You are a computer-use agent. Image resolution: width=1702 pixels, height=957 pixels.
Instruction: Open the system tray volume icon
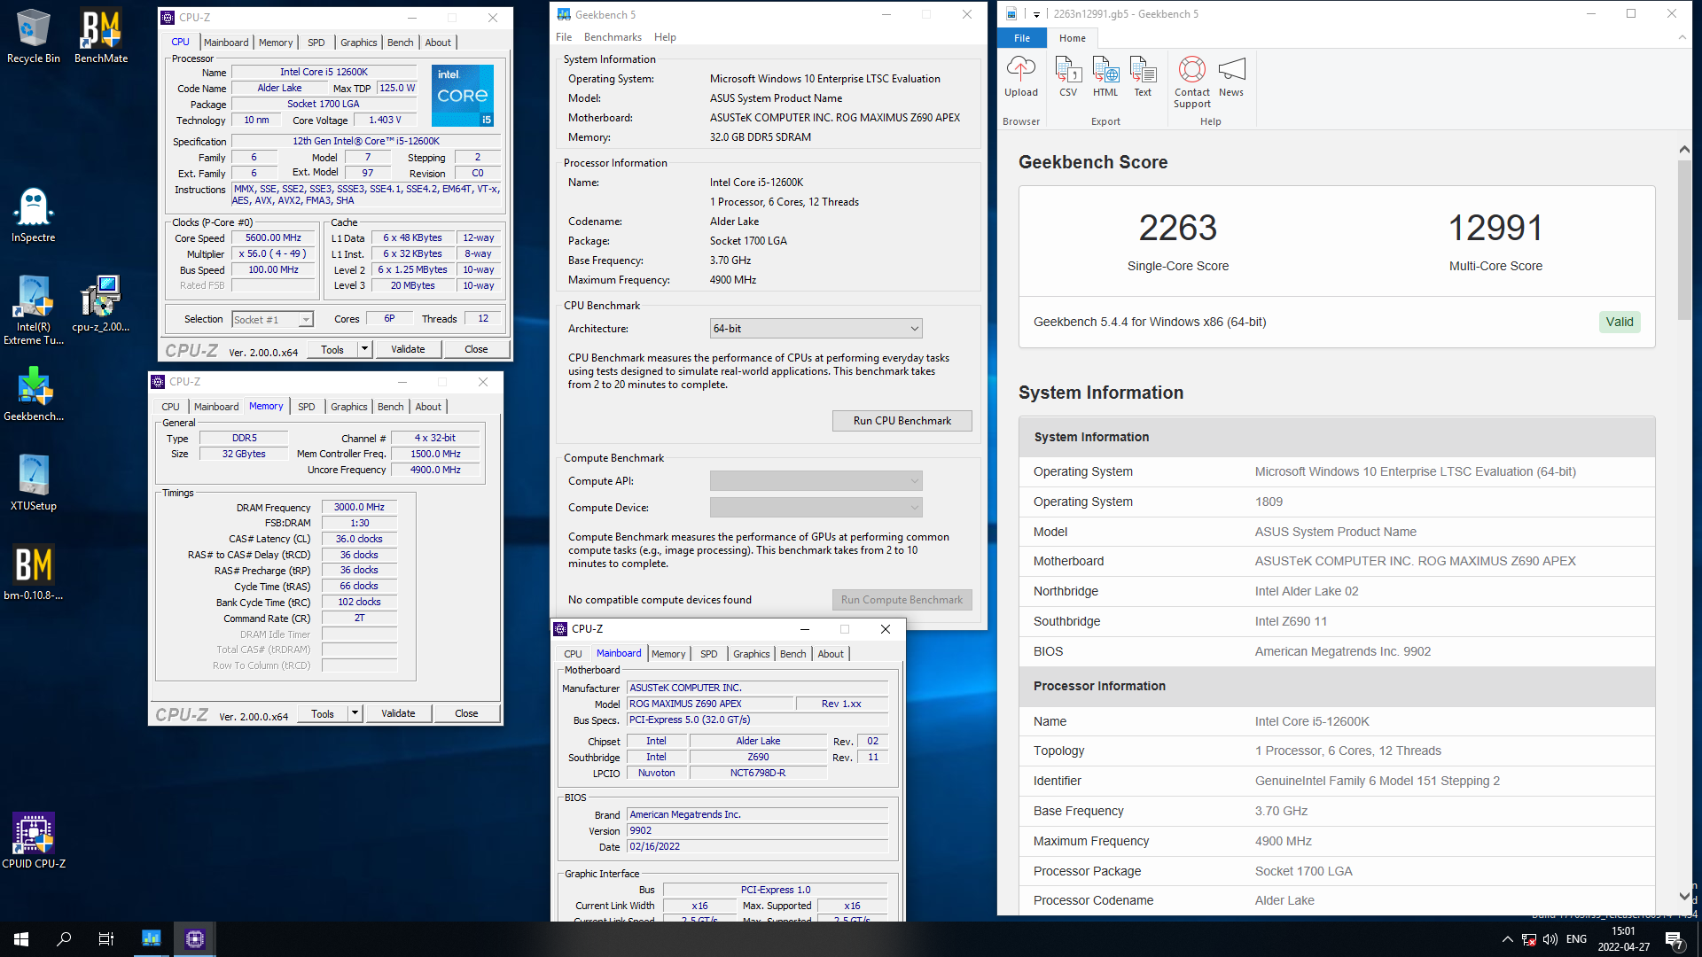[1550, 939]
